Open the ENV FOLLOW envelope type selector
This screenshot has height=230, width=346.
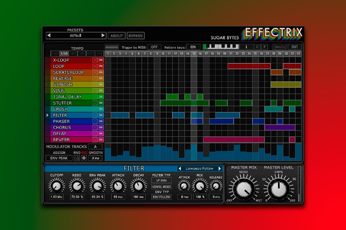coord(161,197)
